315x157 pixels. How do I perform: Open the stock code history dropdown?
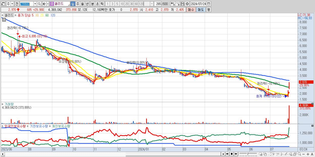coord(35,4)
